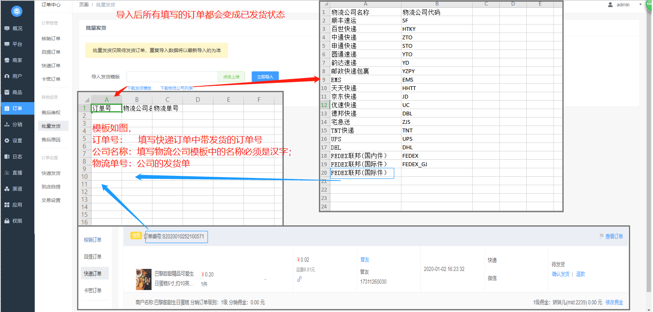Select cell 京东快递 in logistics sheet
The height and width of the screenshot is (312, 653).
pyautogui.click(x=365, y=96)
